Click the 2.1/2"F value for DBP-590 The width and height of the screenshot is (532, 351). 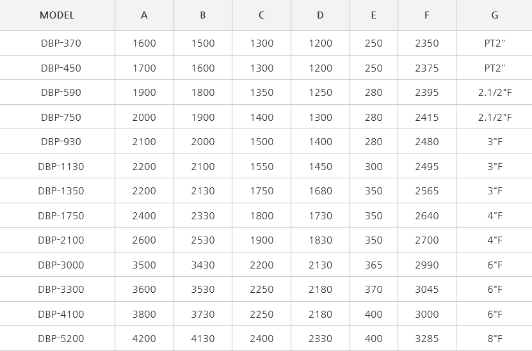tap(495, 93)
